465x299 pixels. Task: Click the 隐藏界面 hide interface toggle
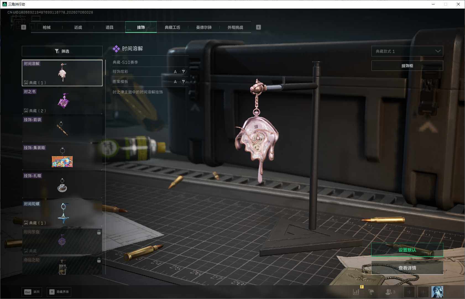tap(59, 292)
